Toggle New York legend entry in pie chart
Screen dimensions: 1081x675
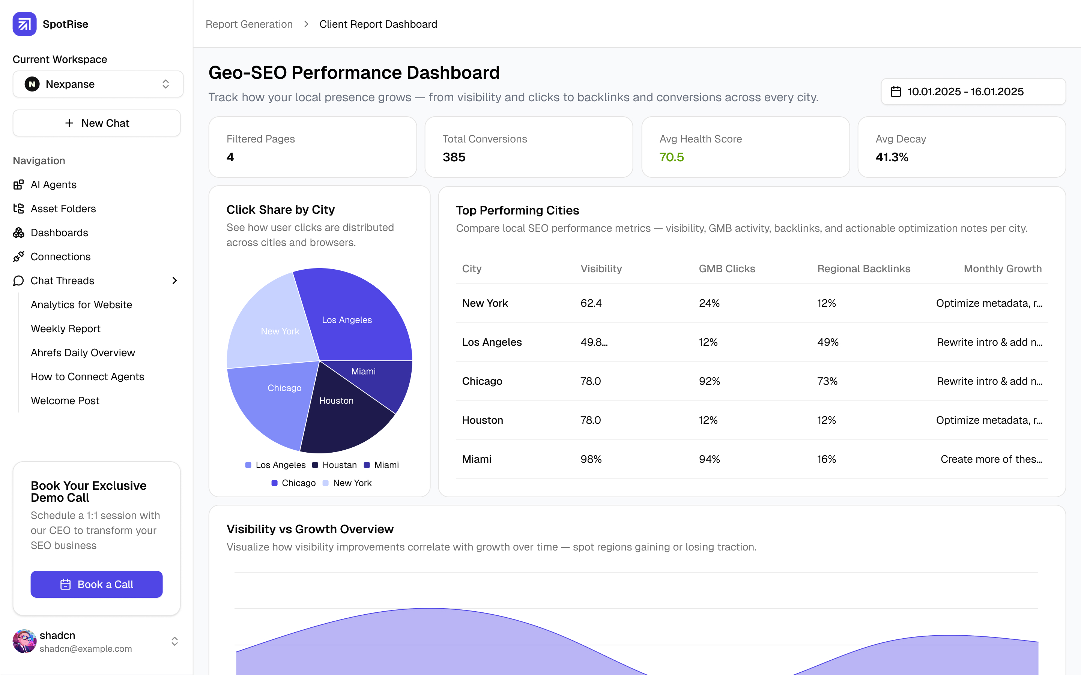point(347,483)
